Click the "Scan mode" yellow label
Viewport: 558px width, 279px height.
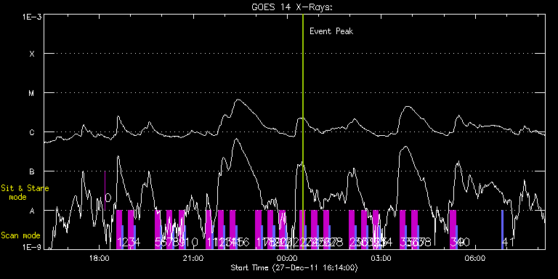[x=20, y=235]
